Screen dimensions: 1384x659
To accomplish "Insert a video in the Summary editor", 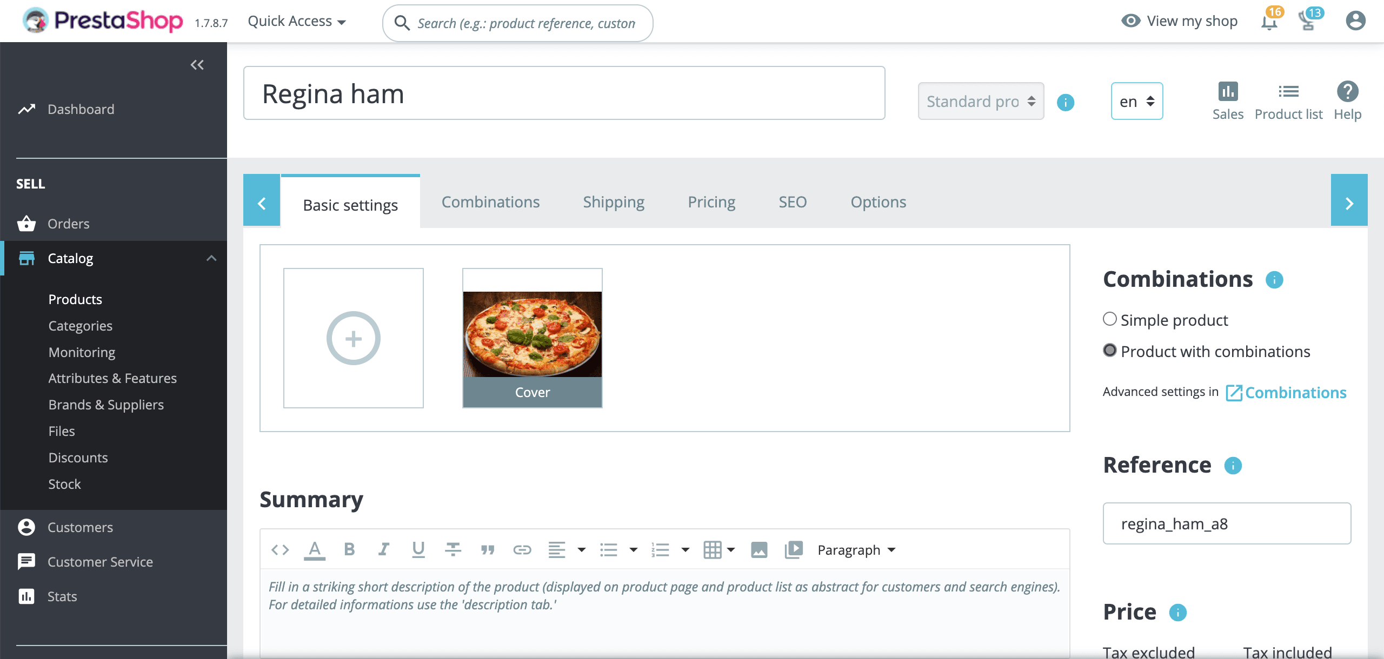I will [x=793, y=549].
